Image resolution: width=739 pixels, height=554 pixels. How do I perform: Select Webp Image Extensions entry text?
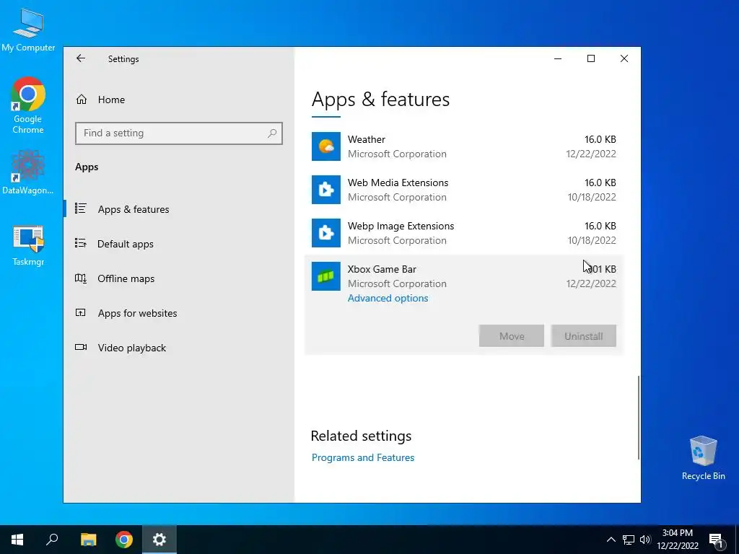[401, 226]
